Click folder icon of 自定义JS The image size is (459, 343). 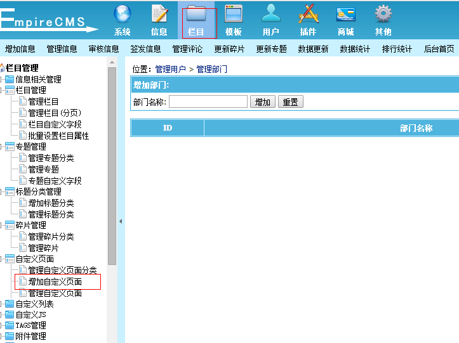10,314
